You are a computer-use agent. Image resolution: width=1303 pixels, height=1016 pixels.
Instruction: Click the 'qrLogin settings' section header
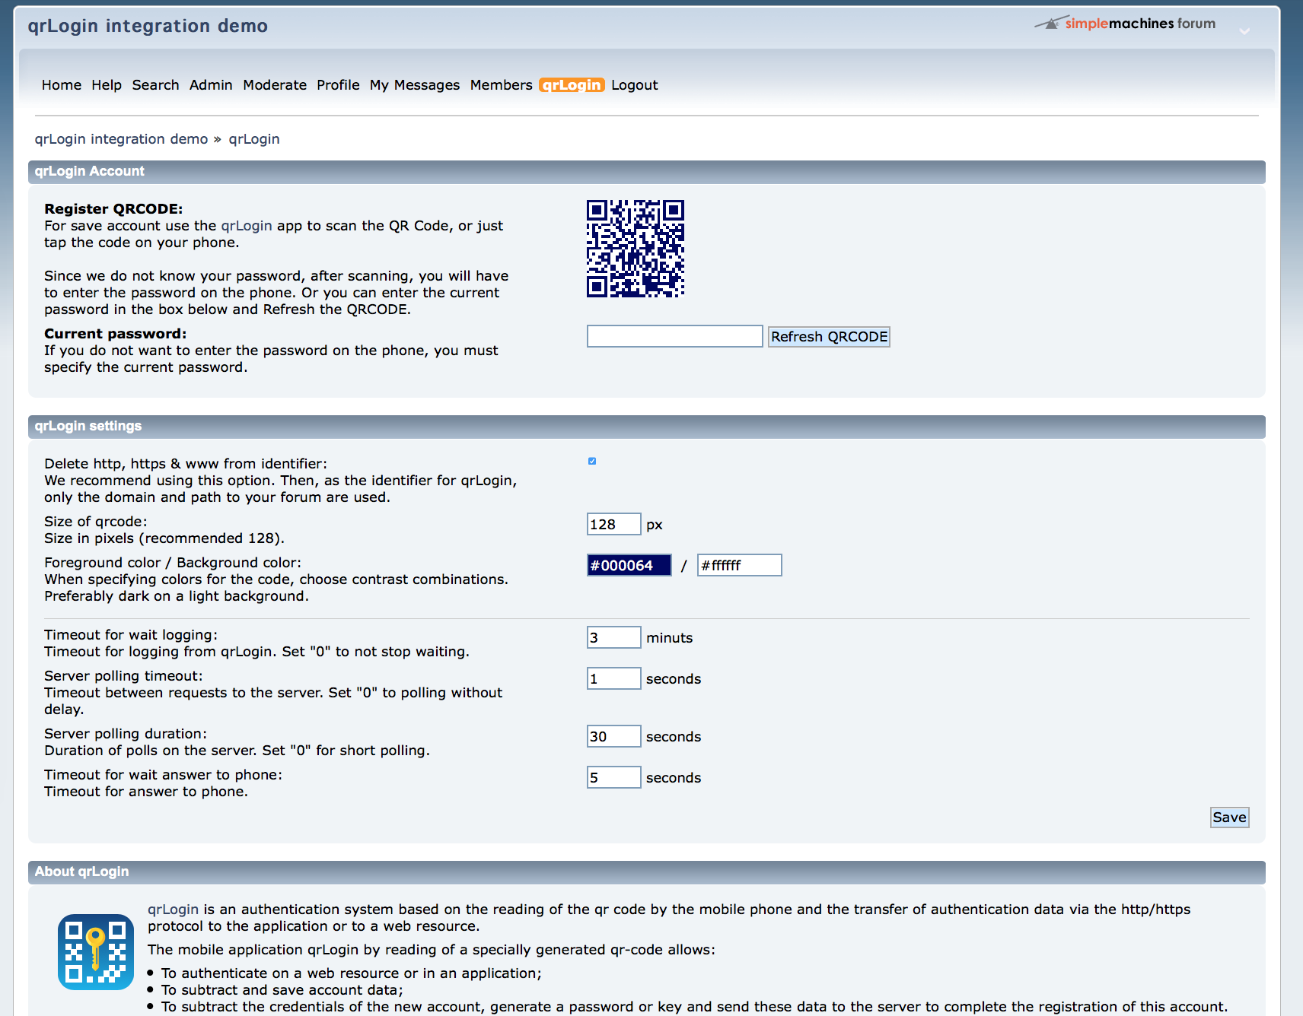click(647, 427)
